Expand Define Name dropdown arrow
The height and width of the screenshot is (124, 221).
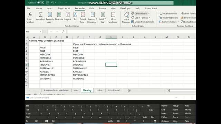[x=149, y=13]
